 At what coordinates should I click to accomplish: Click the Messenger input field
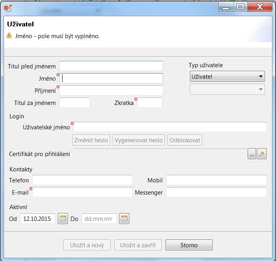pyautogui.click(x=217, y=192)
